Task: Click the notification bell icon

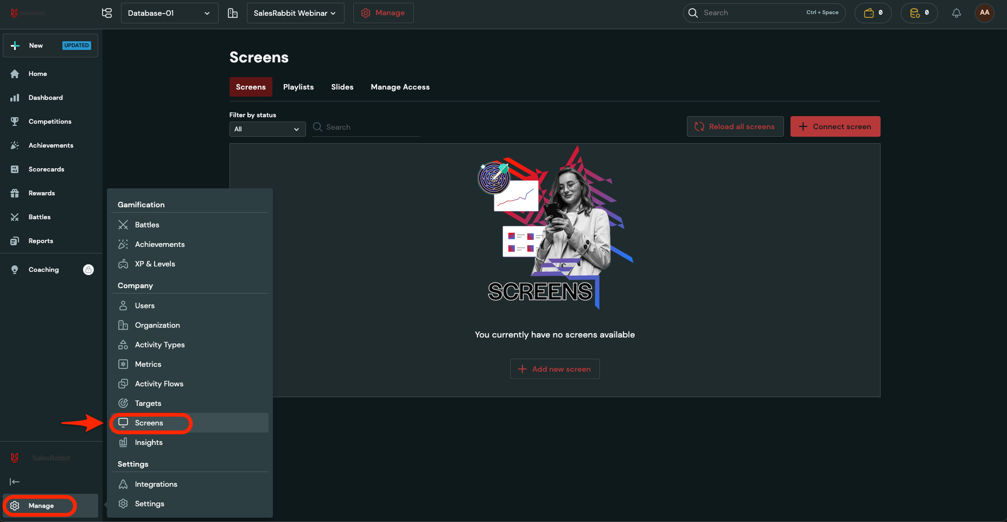Action: (x=956, y=13)
